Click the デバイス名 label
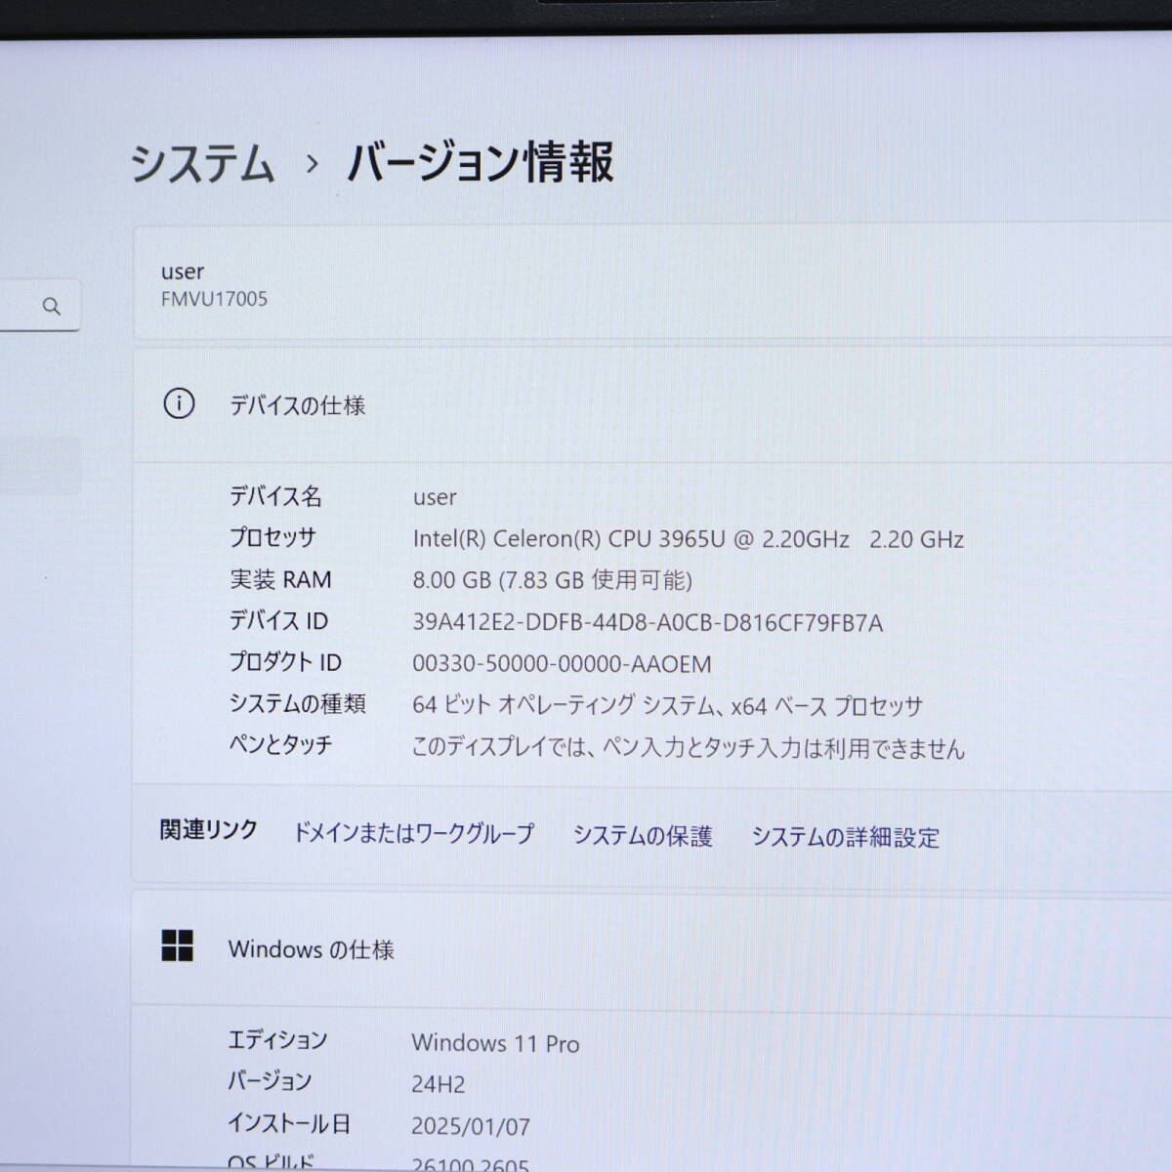 tap(275, 496)
